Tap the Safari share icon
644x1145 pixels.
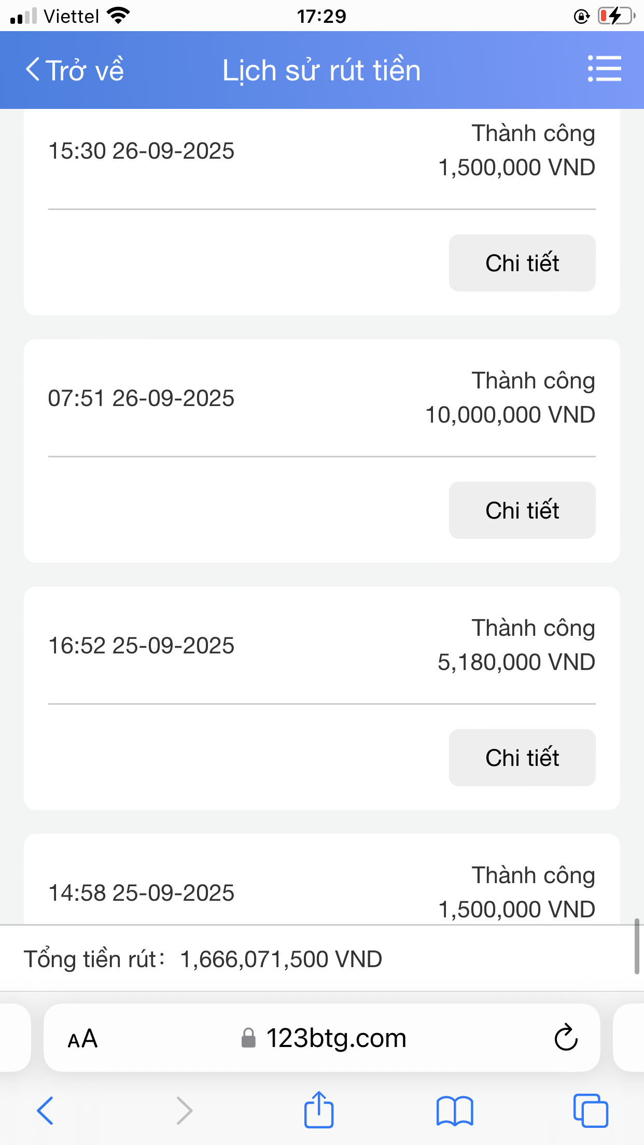pyautogui.click(x=318, y=1110)
